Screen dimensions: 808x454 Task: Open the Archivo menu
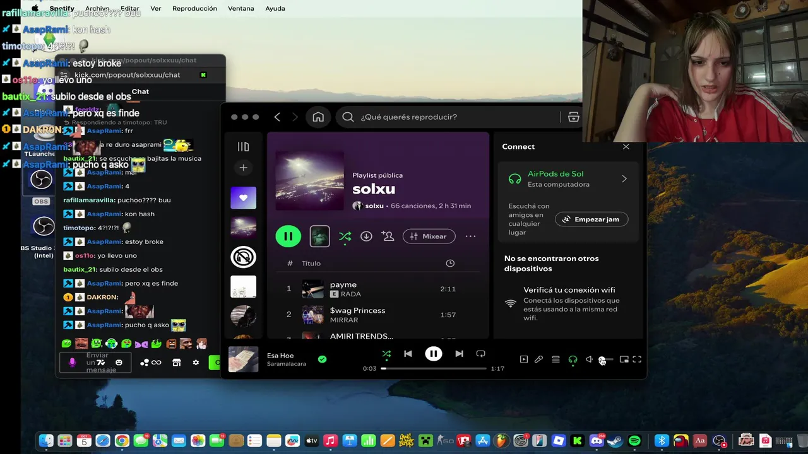(97, 8)
